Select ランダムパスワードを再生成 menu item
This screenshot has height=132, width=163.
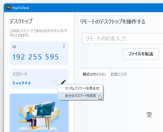(80, 88)
